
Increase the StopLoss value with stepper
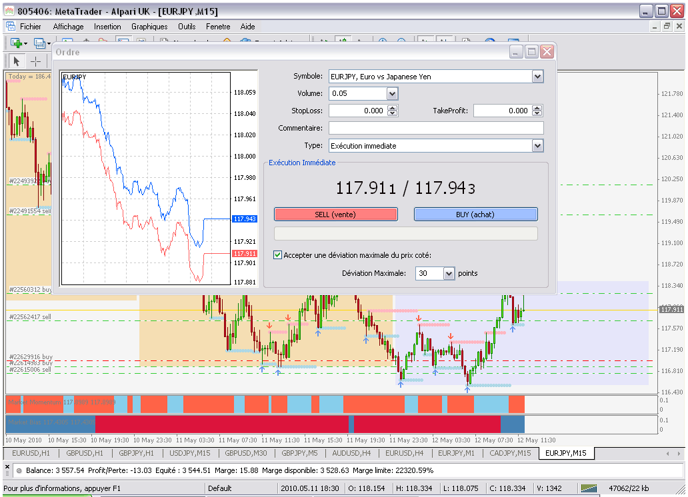[x=392, y=108]
